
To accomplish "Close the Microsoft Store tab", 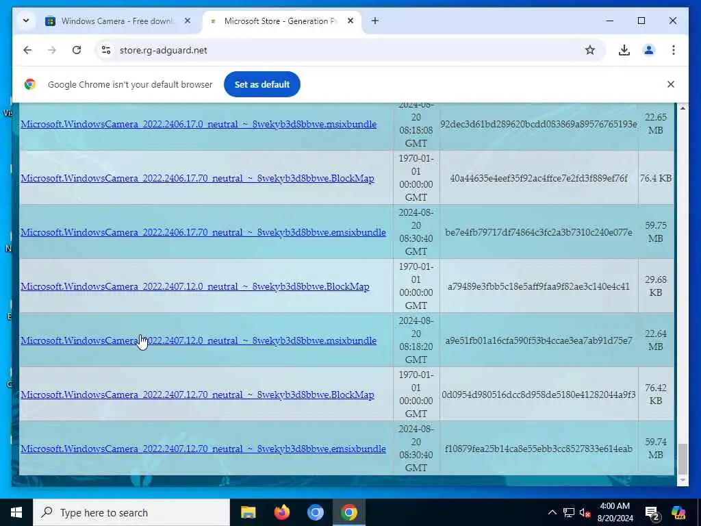I will (350, 21).
